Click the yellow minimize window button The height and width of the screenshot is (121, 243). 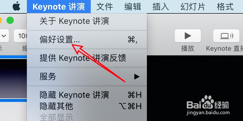0,20
